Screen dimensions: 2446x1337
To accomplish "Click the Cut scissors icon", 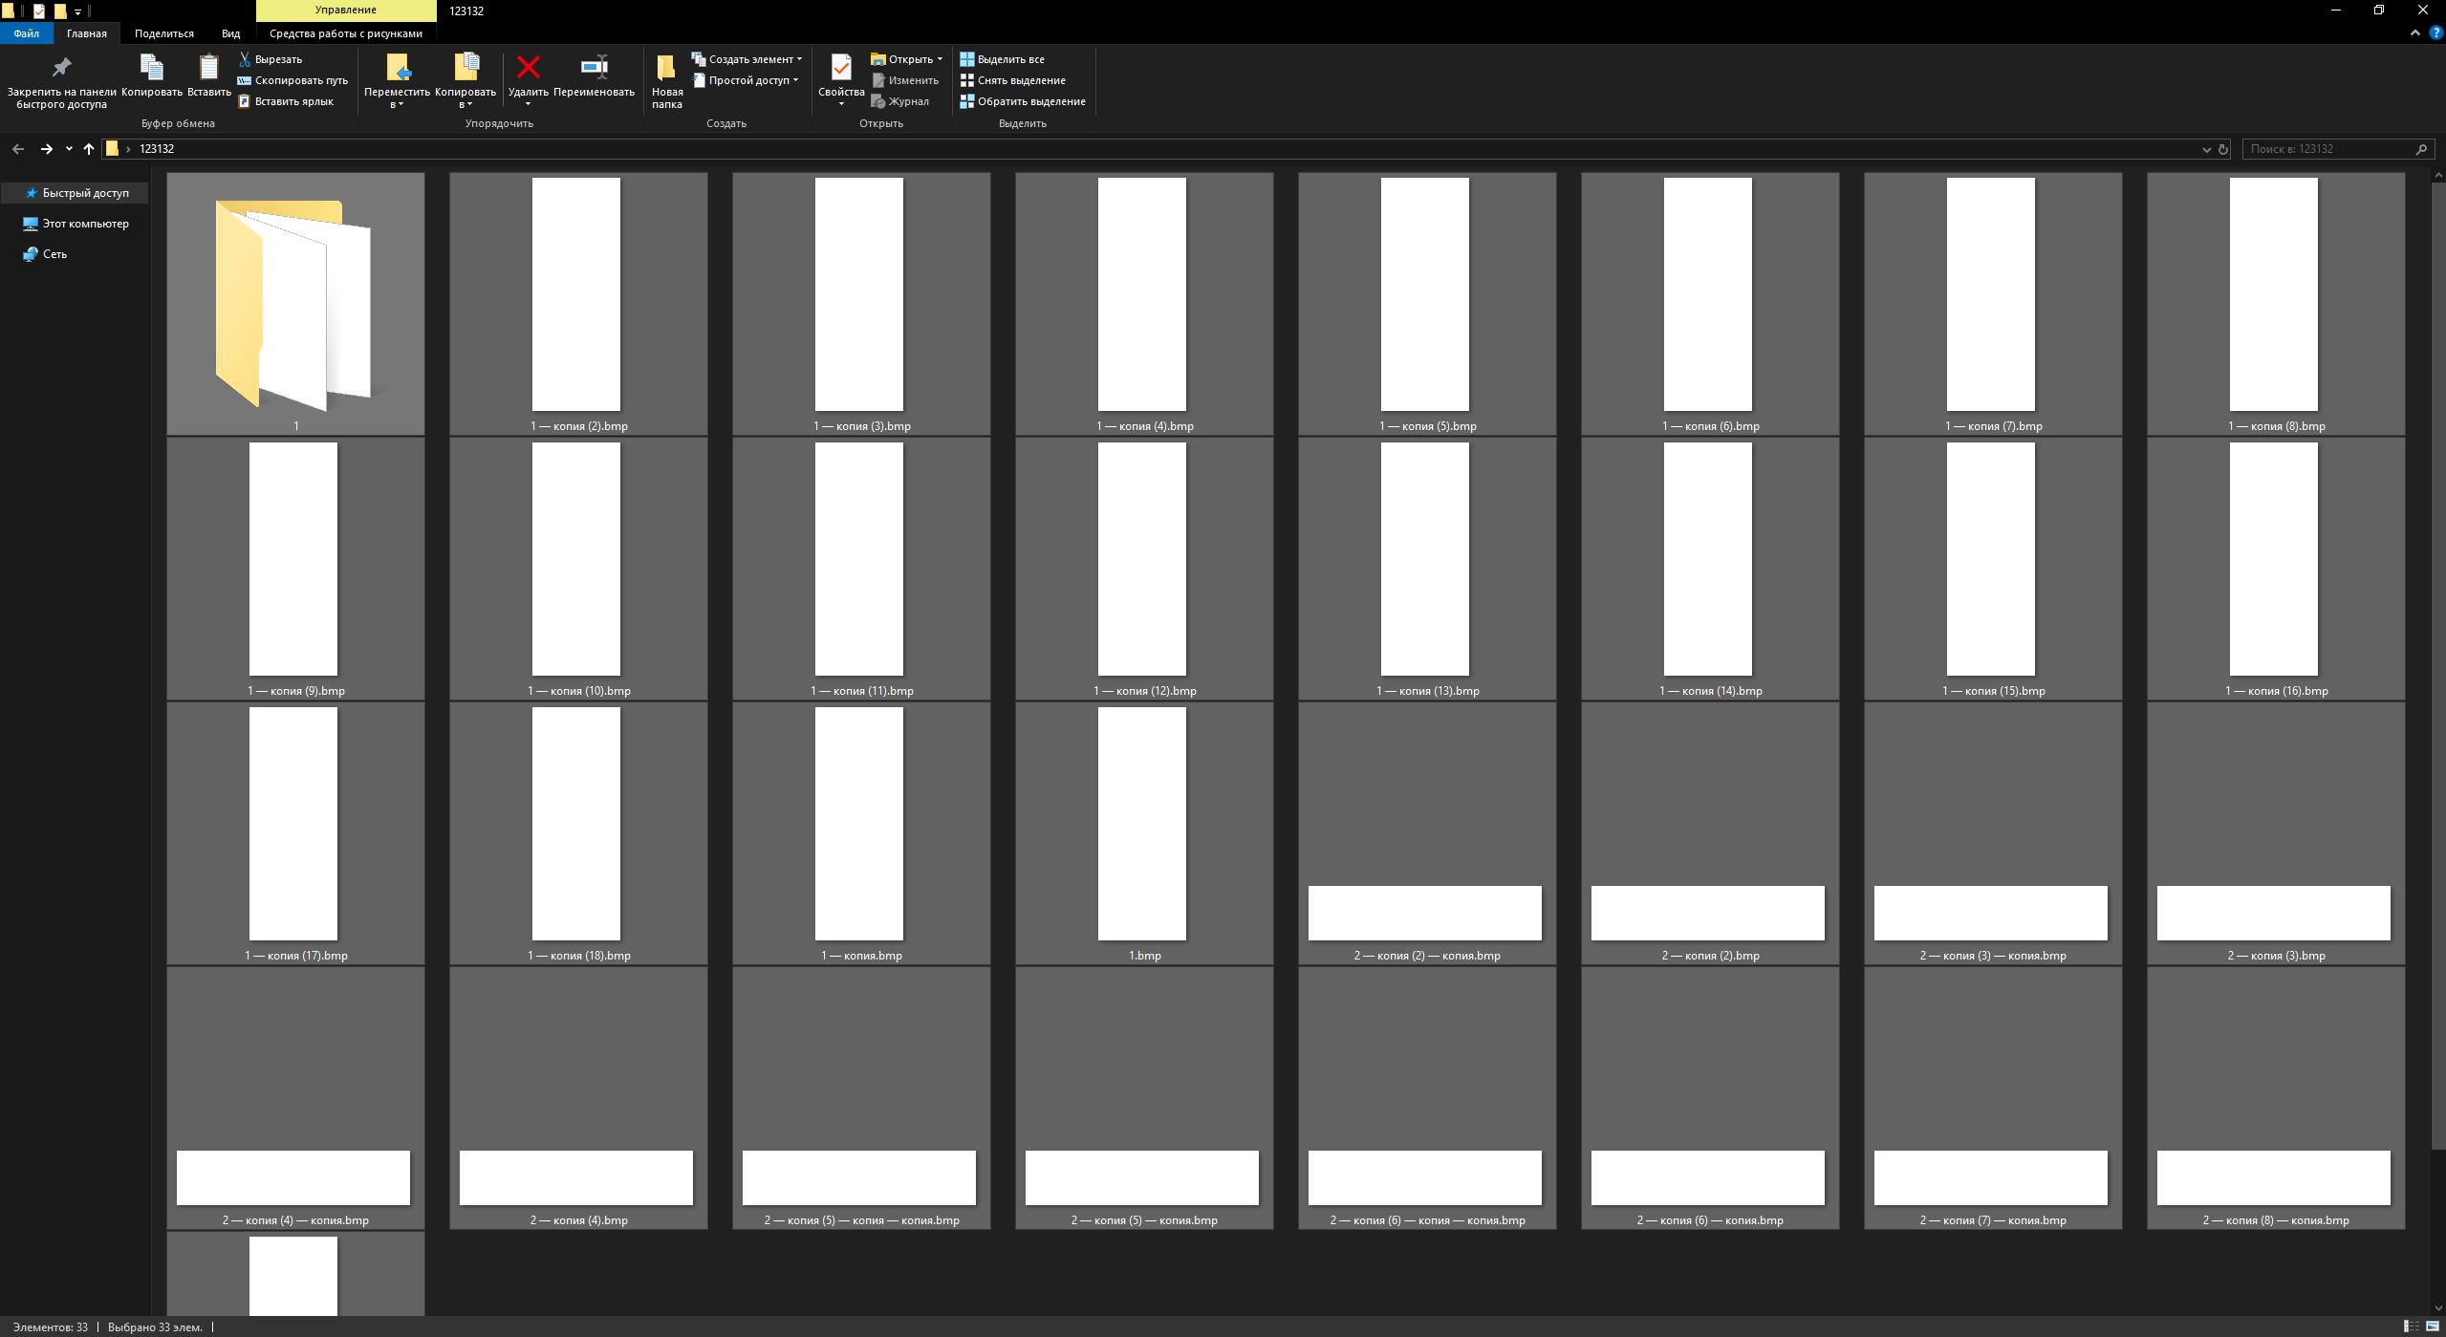I will (x=245, y=59).
